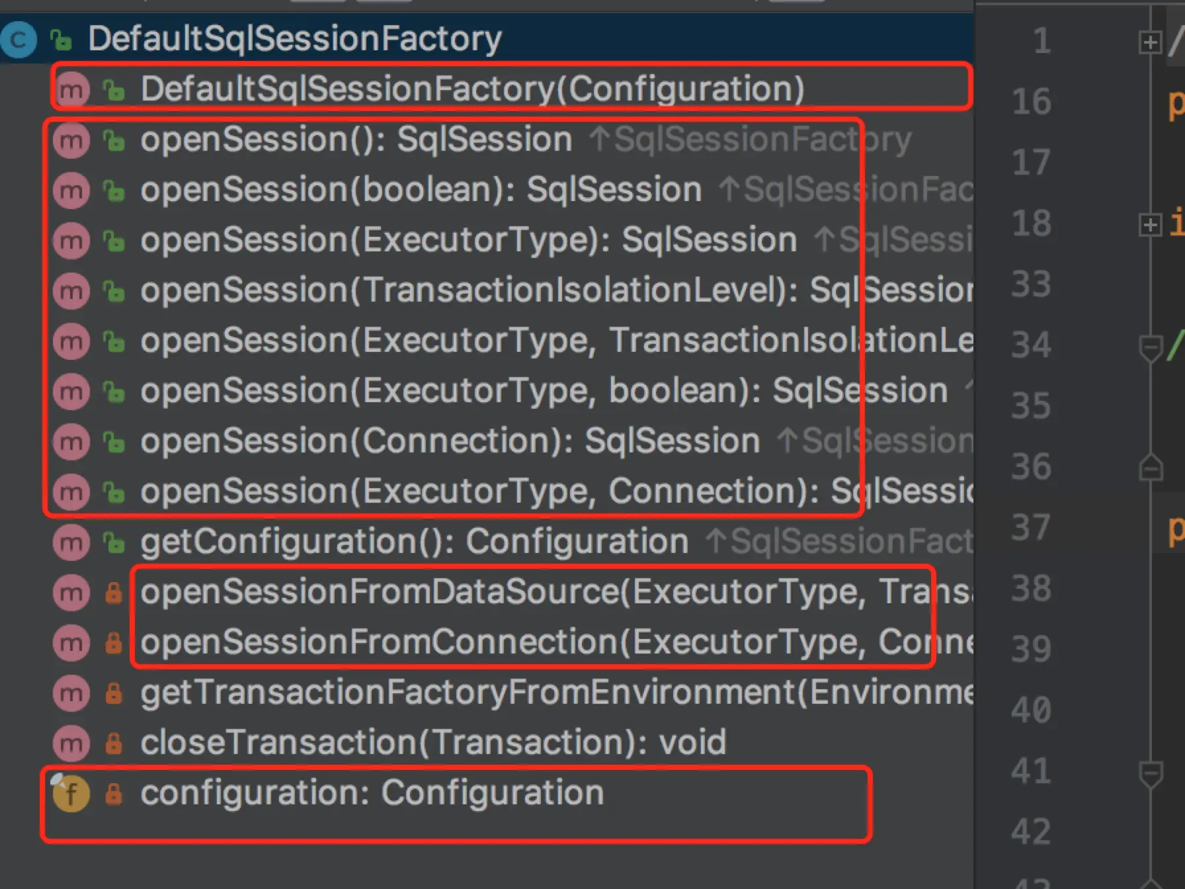Click the private lock icon beside closeTransaction
1185x889 pixels.
point(114,743)
